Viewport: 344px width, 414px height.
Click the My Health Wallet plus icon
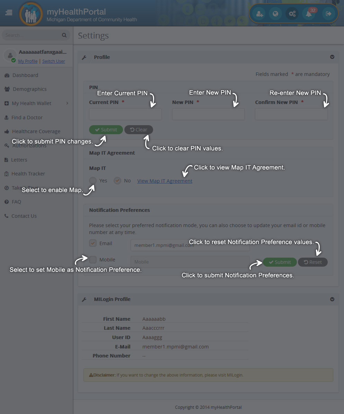(x=7, y=103)
